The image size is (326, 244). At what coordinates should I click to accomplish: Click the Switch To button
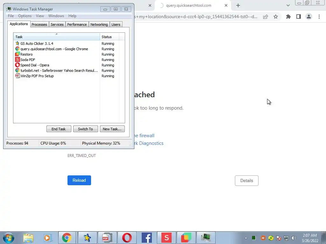[85, 129]
